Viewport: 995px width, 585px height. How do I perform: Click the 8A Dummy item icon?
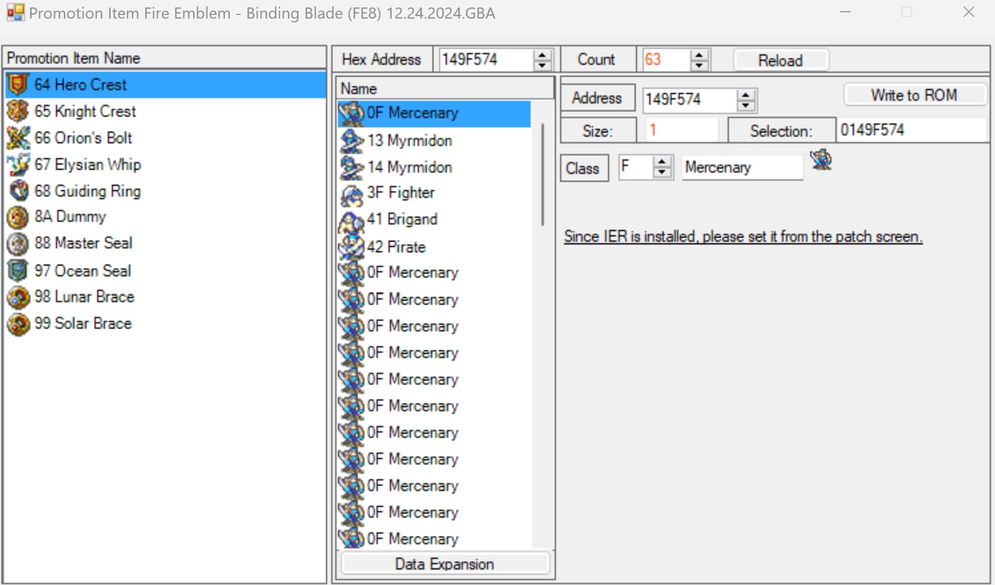tap(18, 217)
